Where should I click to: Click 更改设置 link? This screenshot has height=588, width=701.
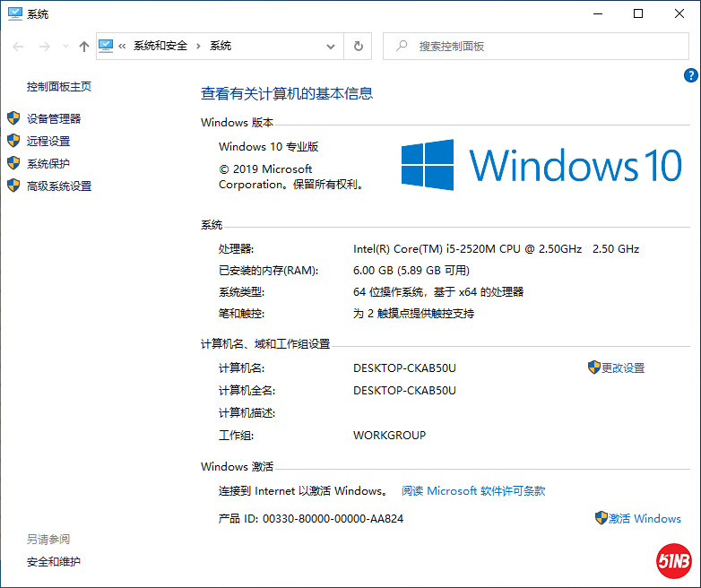point(623,368)
